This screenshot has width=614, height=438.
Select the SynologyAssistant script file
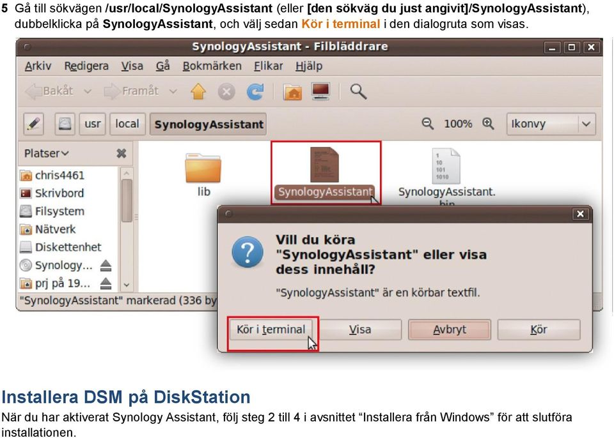tap(325, 172)
